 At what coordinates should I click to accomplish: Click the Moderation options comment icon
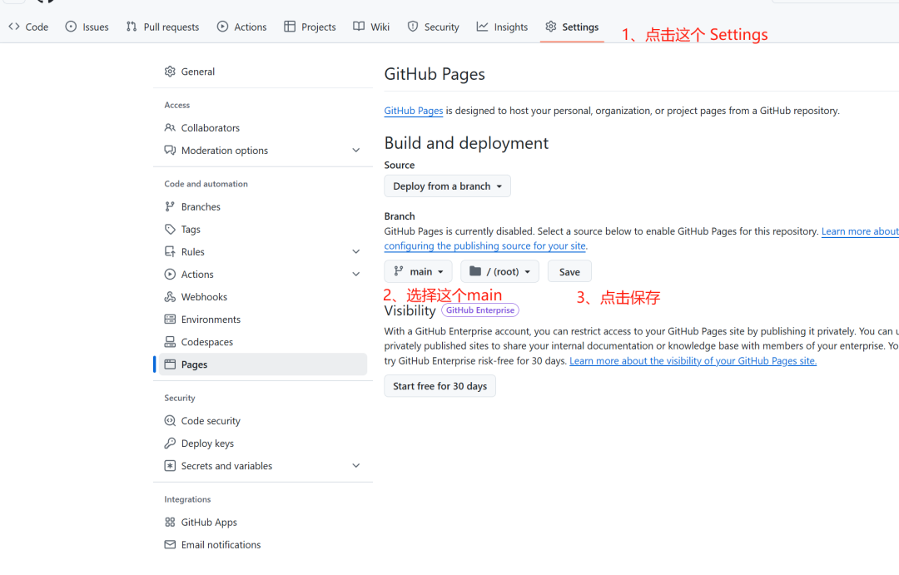(x=170, y=151)
